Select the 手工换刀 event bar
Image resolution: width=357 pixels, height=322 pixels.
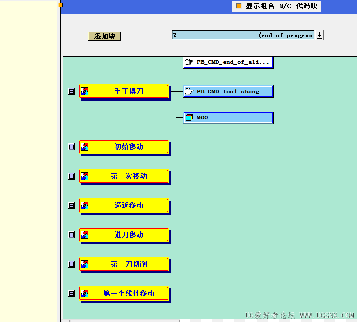tap(124, 92)
